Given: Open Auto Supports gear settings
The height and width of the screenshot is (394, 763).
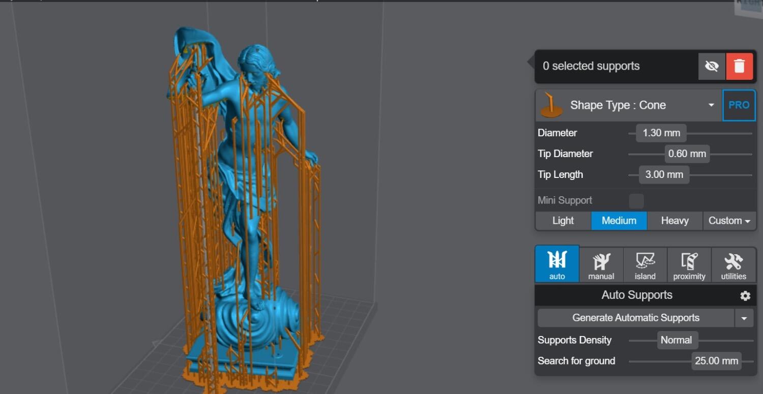Looking at the screenshot, I should pyautogui.click(x=745, y=295).
